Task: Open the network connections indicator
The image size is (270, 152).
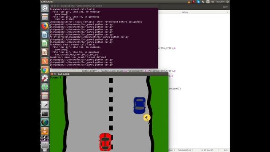Action: click(x=203, y=2)
